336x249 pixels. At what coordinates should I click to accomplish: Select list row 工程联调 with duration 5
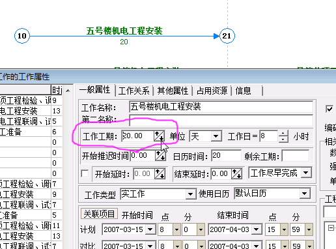[31, 121]
